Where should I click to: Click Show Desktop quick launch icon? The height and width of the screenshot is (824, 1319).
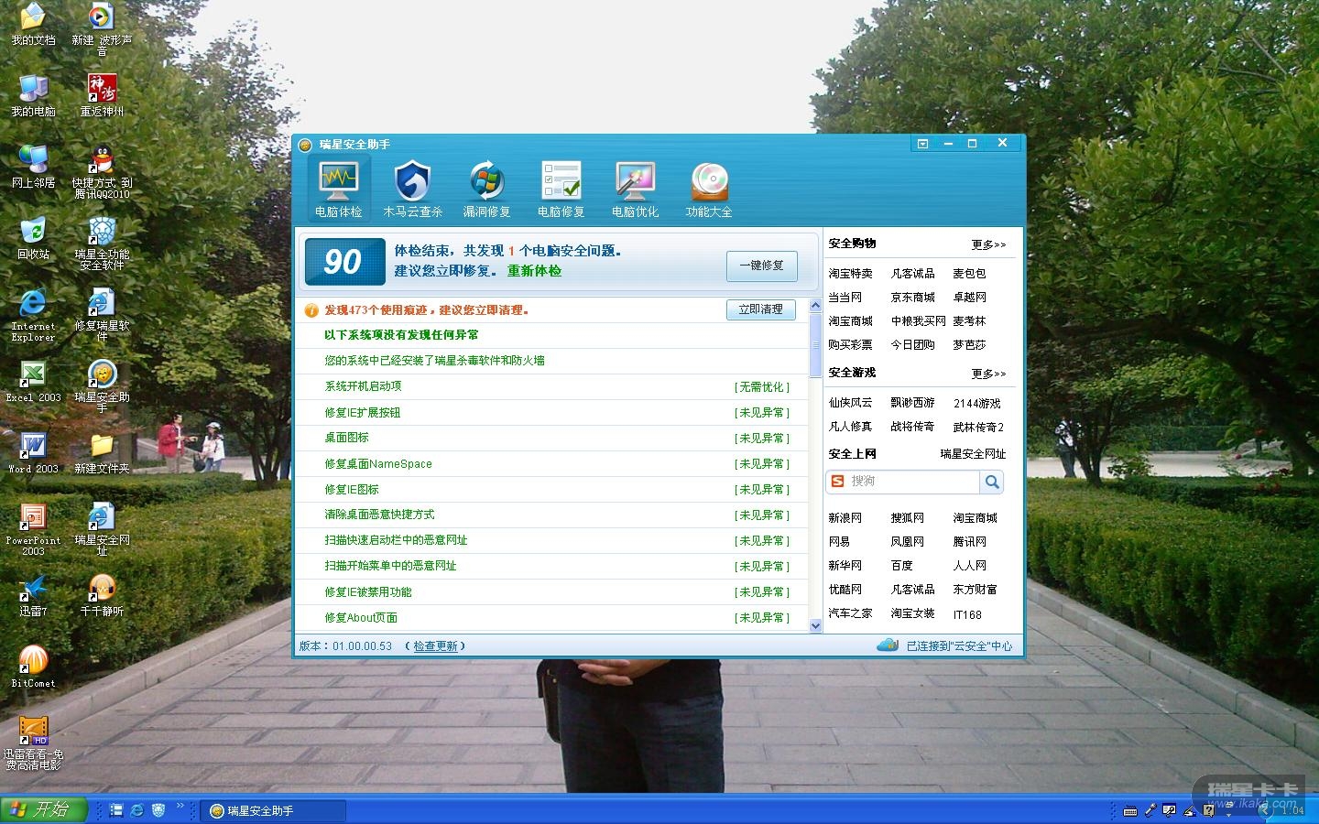(116, 810)
